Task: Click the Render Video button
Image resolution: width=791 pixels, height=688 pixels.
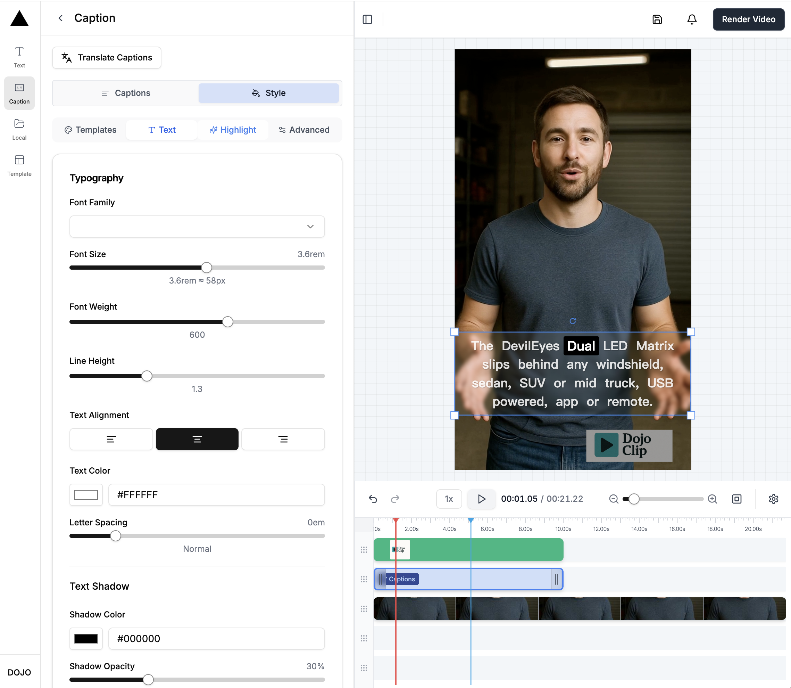Action: pos(748,19)
